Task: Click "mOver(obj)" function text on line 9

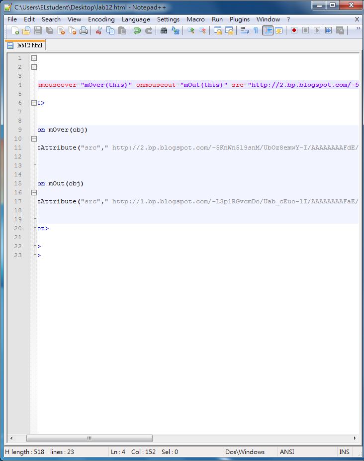Action: 68,130
